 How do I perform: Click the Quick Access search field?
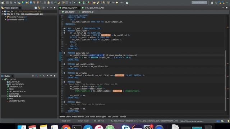(x=199, y=3)
